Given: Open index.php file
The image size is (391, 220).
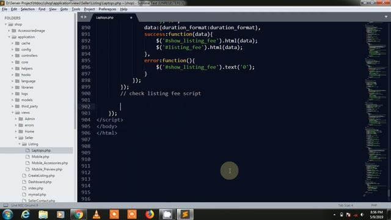Looking at the screenshot, I should pyautogui.click(x=35, y=188).
